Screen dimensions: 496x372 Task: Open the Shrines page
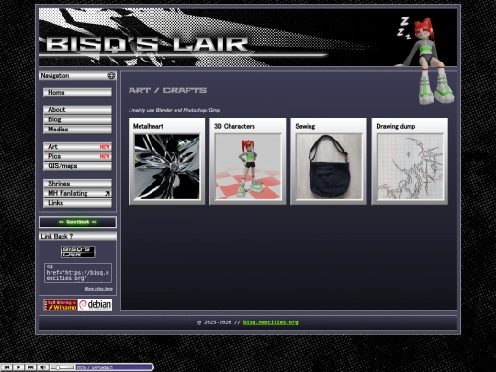coord(77,184)
